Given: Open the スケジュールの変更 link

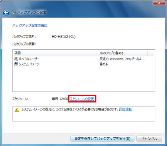Looking at the screenshot, I should click(x=82, y=99).
